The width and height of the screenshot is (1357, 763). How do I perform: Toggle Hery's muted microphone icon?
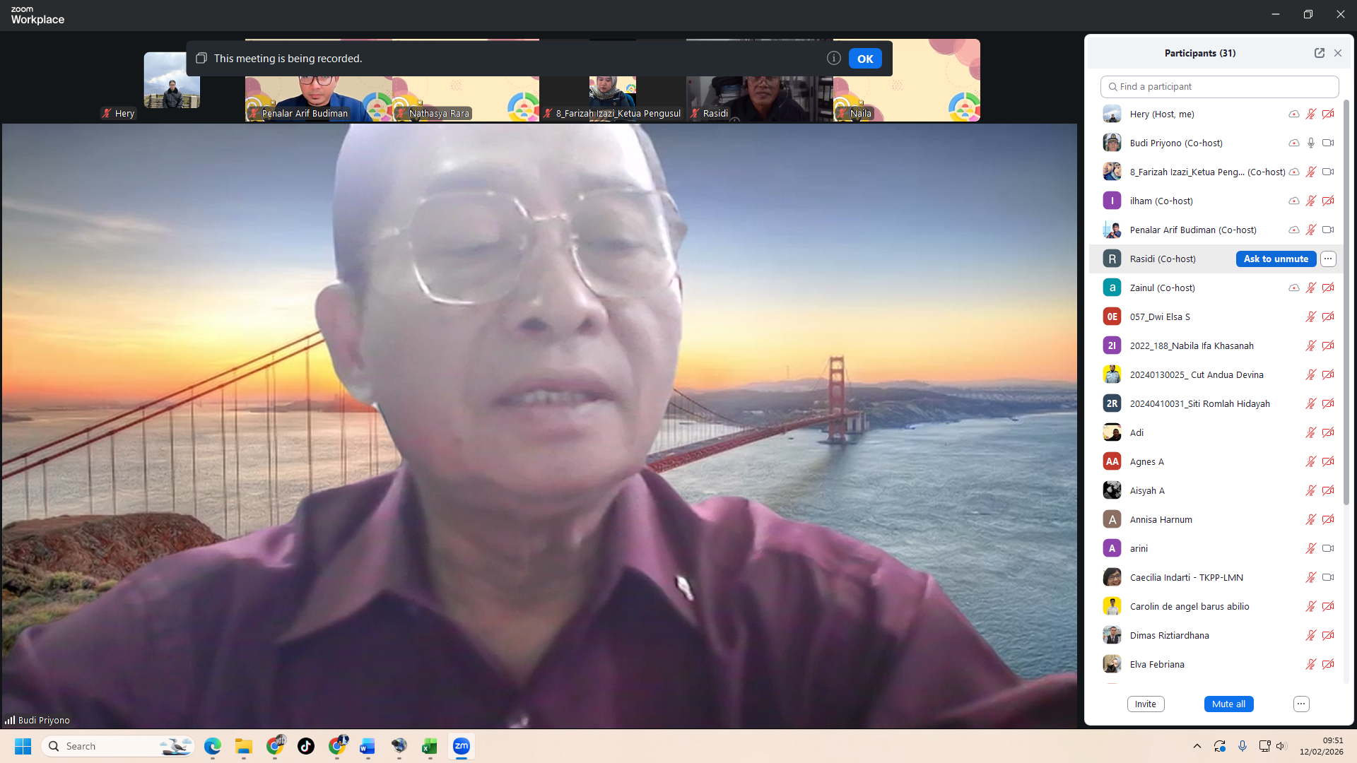coord(1311,114)
